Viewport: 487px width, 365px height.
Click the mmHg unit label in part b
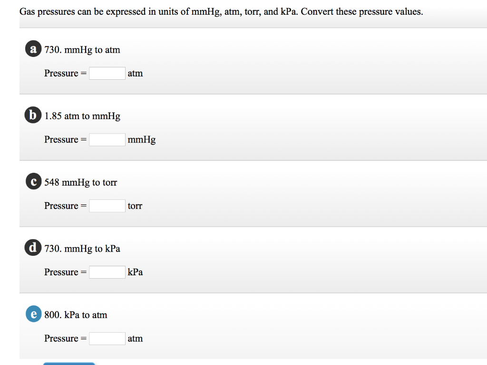[x=142, y=140]
